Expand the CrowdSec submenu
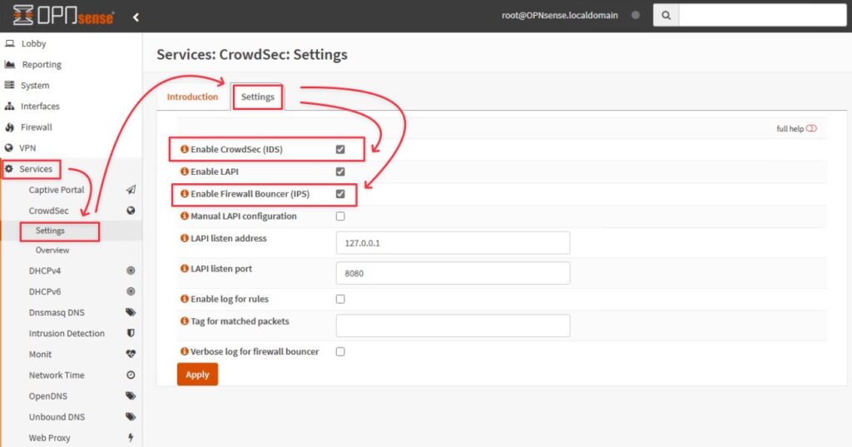 point(48,211)
